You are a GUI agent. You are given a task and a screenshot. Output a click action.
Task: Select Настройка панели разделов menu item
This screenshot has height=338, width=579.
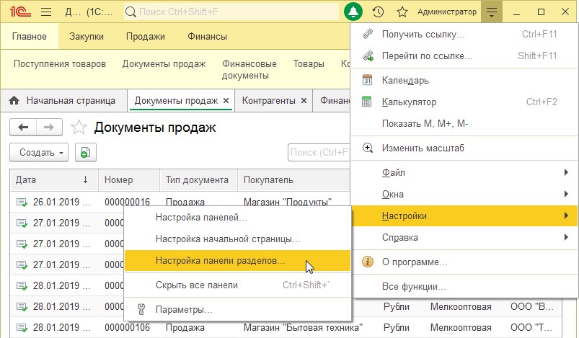(x=221, y=261)
